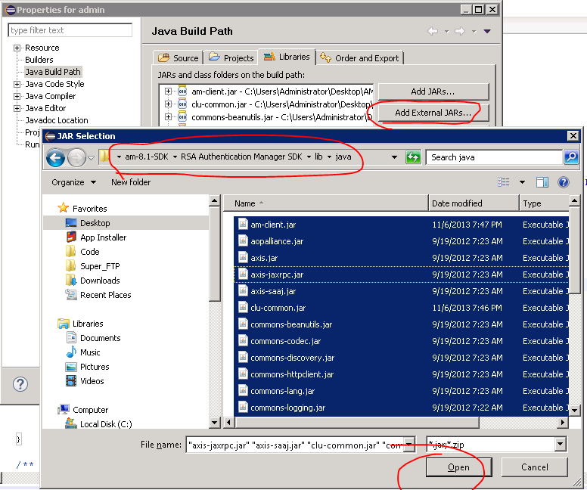Expand the Resource tree node
This screenshot has width=587, height=490.
click(17, 48)
